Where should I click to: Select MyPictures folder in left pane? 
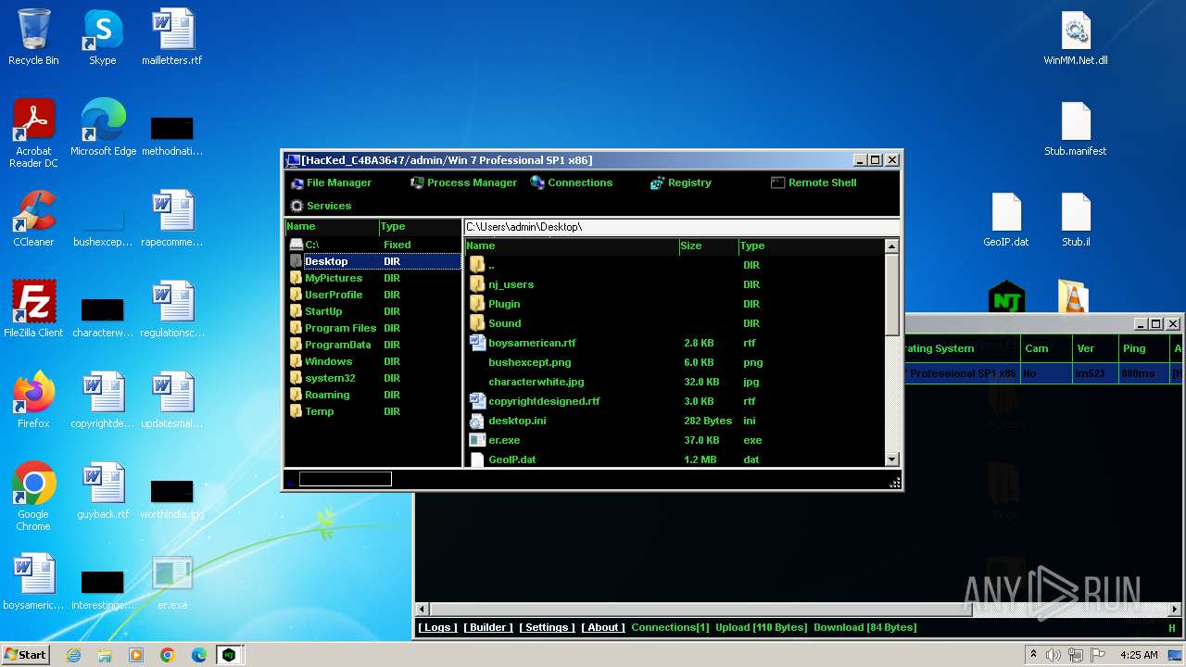pyautogui.click(x=372, y=278)
